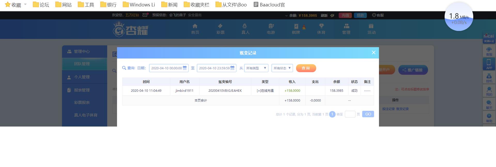Click the 客服 icon in the top header
Image resolution: width=496 pixels, height=167 pixels.
(x=378, y=15)
